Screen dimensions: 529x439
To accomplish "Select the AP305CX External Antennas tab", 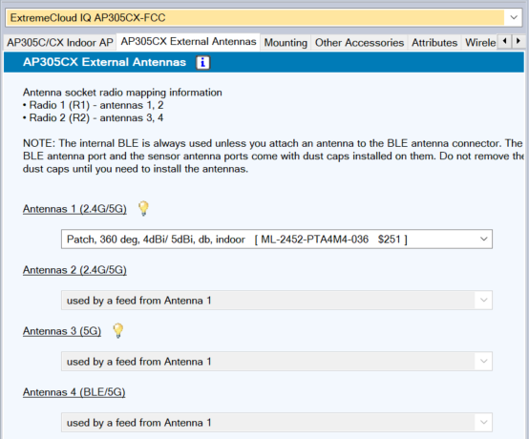I will (188, 41).
